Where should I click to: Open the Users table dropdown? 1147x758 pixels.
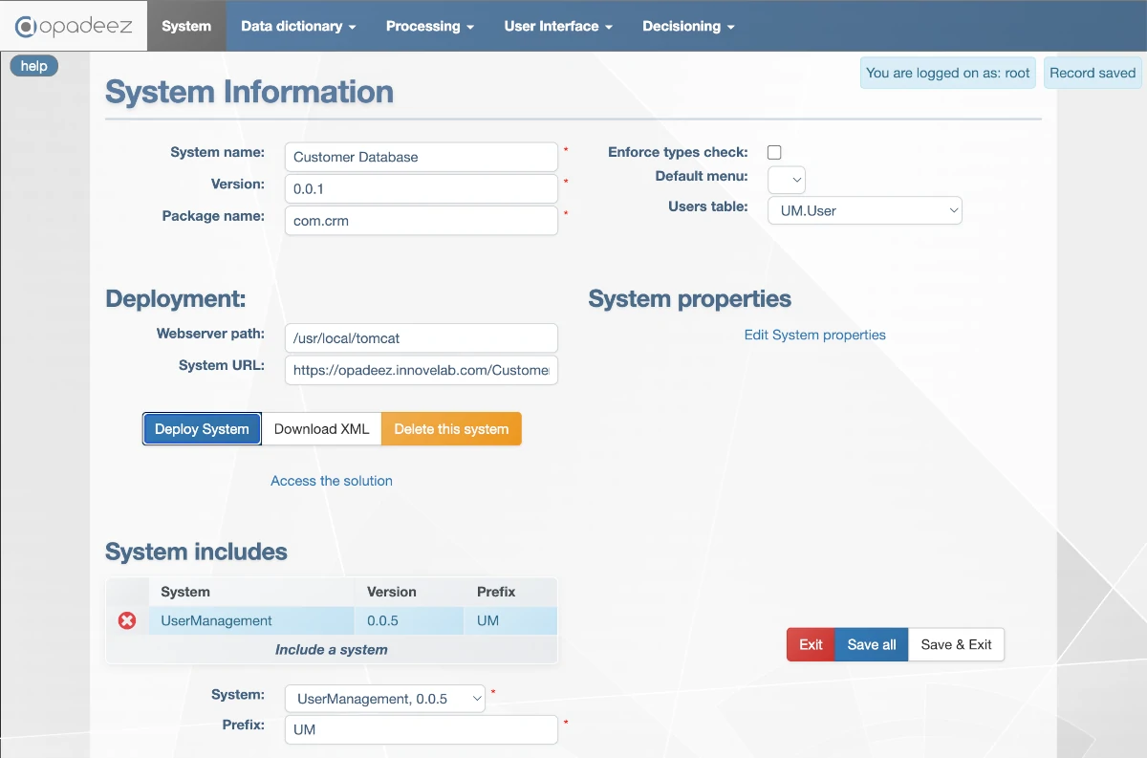click(x=864, y=210)
